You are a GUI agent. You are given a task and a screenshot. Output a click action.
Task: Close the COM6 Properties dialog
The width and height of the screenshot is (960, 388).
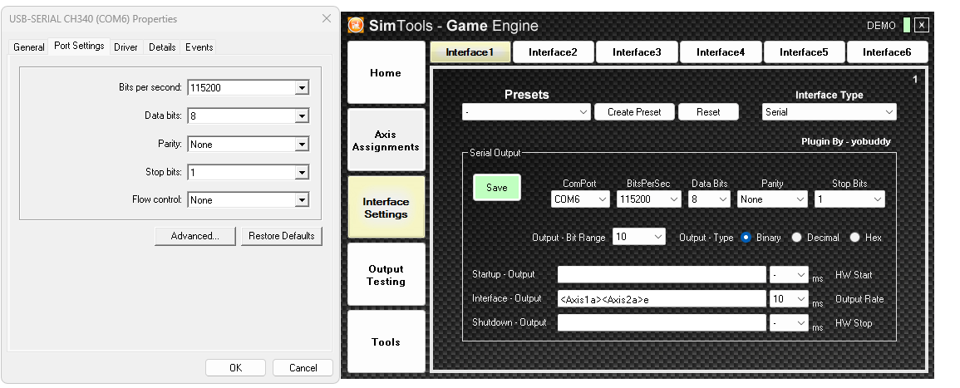(327, 18)
